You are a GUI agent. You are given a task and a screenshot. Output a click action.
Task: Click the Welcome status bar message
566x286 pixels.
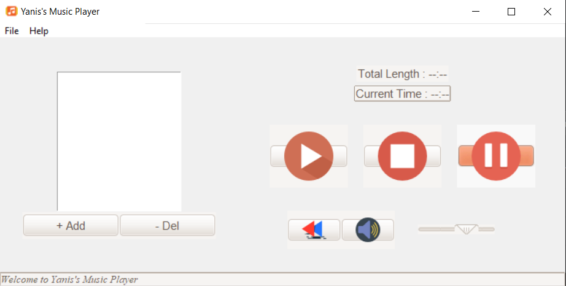pos(69,279)
